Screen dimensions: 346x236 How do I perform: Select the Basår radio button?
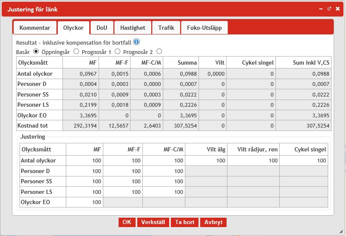tap(36, 51)
